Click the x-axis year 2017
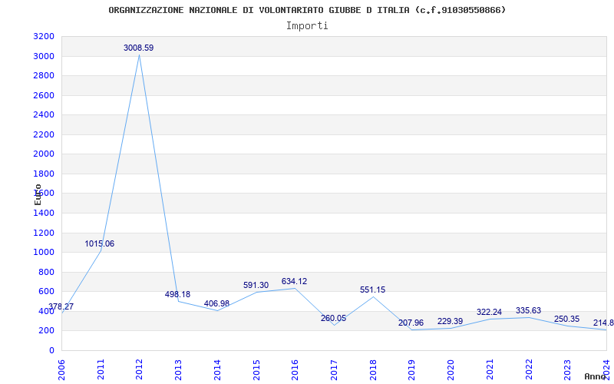Screen dimensions: 614x384 click(x=334, y=369)
